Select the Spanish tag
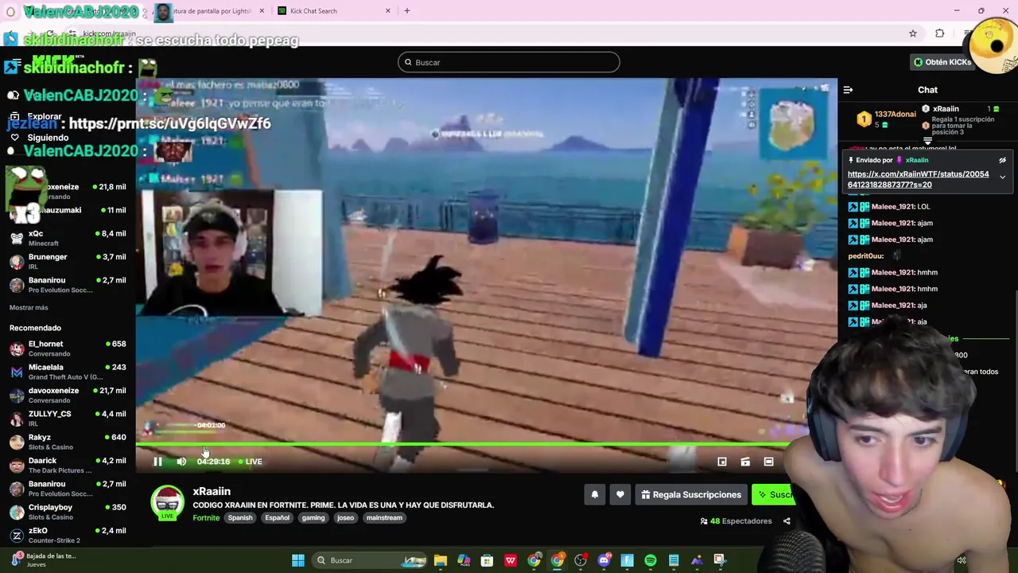The image size is (1018, 573). (240, 518)
